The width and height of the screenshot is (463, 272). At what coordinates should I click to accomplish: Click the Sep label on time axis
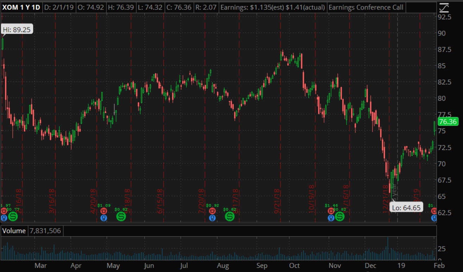(262, 266)
